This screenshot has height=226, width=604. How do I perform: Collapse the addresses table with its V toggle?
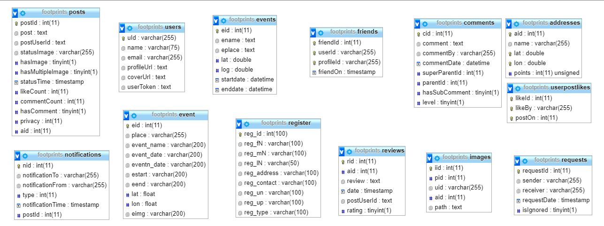click(x=509, y=23)
